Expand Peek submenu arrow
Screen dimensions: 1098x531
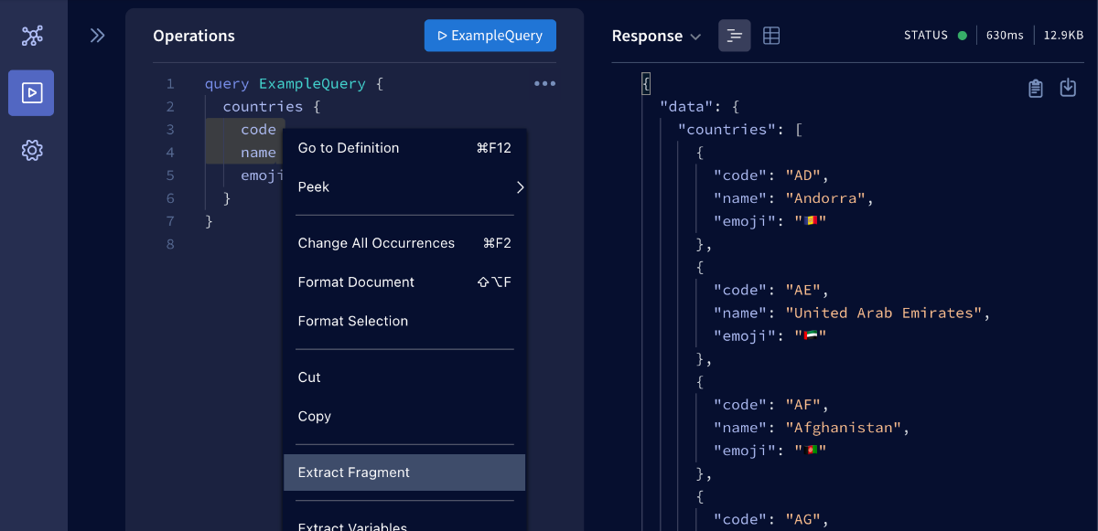point(520,187)
